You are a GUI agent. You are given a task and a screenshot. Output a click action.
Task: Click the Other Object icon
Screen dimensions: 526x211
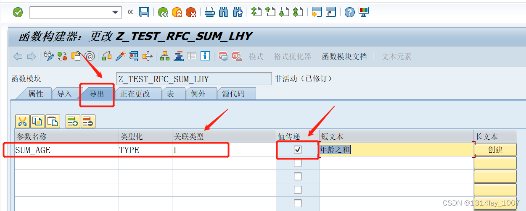(x=76, y=56)
